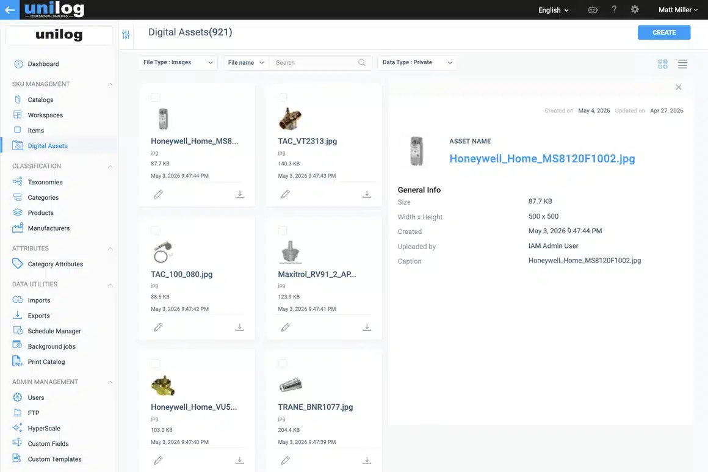
Task: Collapse the SKU Management section
Action: 110,84
